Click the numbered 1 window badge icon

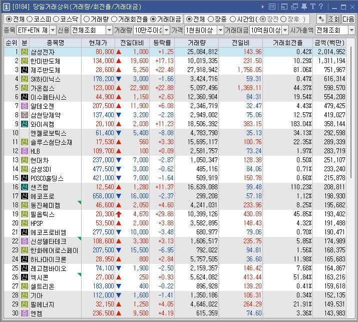pos(7,7)
